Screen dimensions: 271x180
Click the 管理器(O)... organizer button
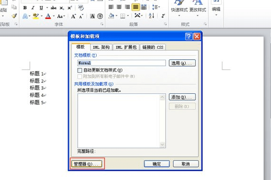click(86, 164)
